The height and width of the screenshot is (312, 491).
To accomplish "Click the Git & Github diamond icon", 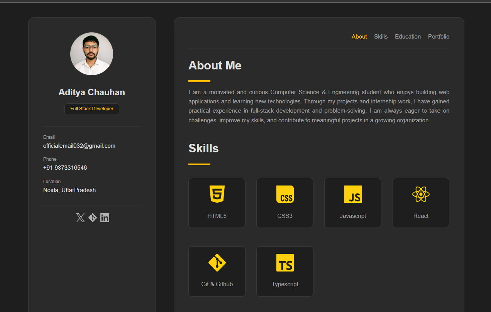I will point(217,263).
